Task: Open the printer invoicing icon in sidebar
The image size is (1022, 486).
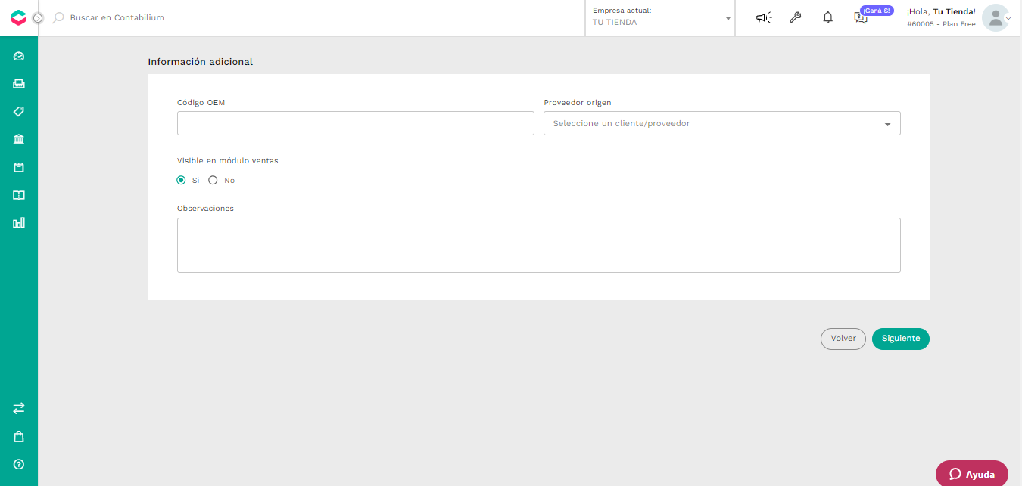Action: tap(19, 84)
